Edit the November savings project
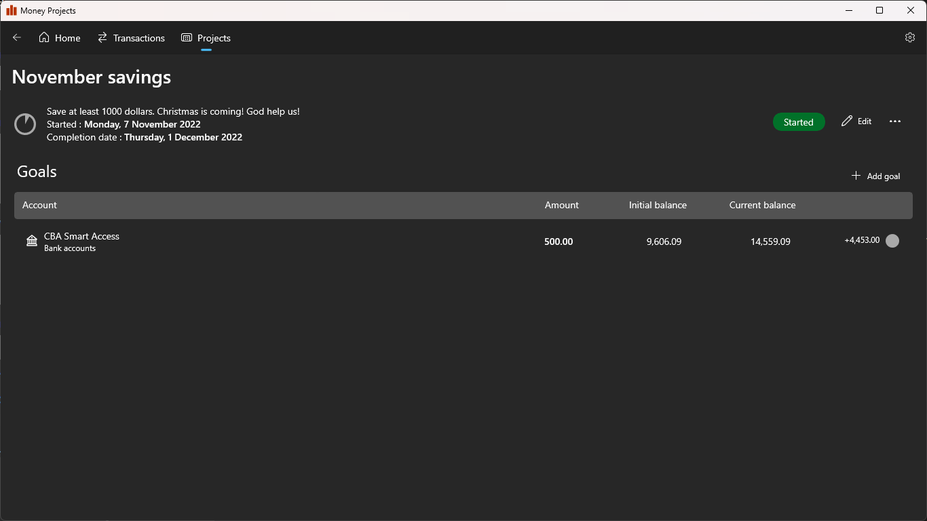The image size is (927, 521). coord(856,121)
